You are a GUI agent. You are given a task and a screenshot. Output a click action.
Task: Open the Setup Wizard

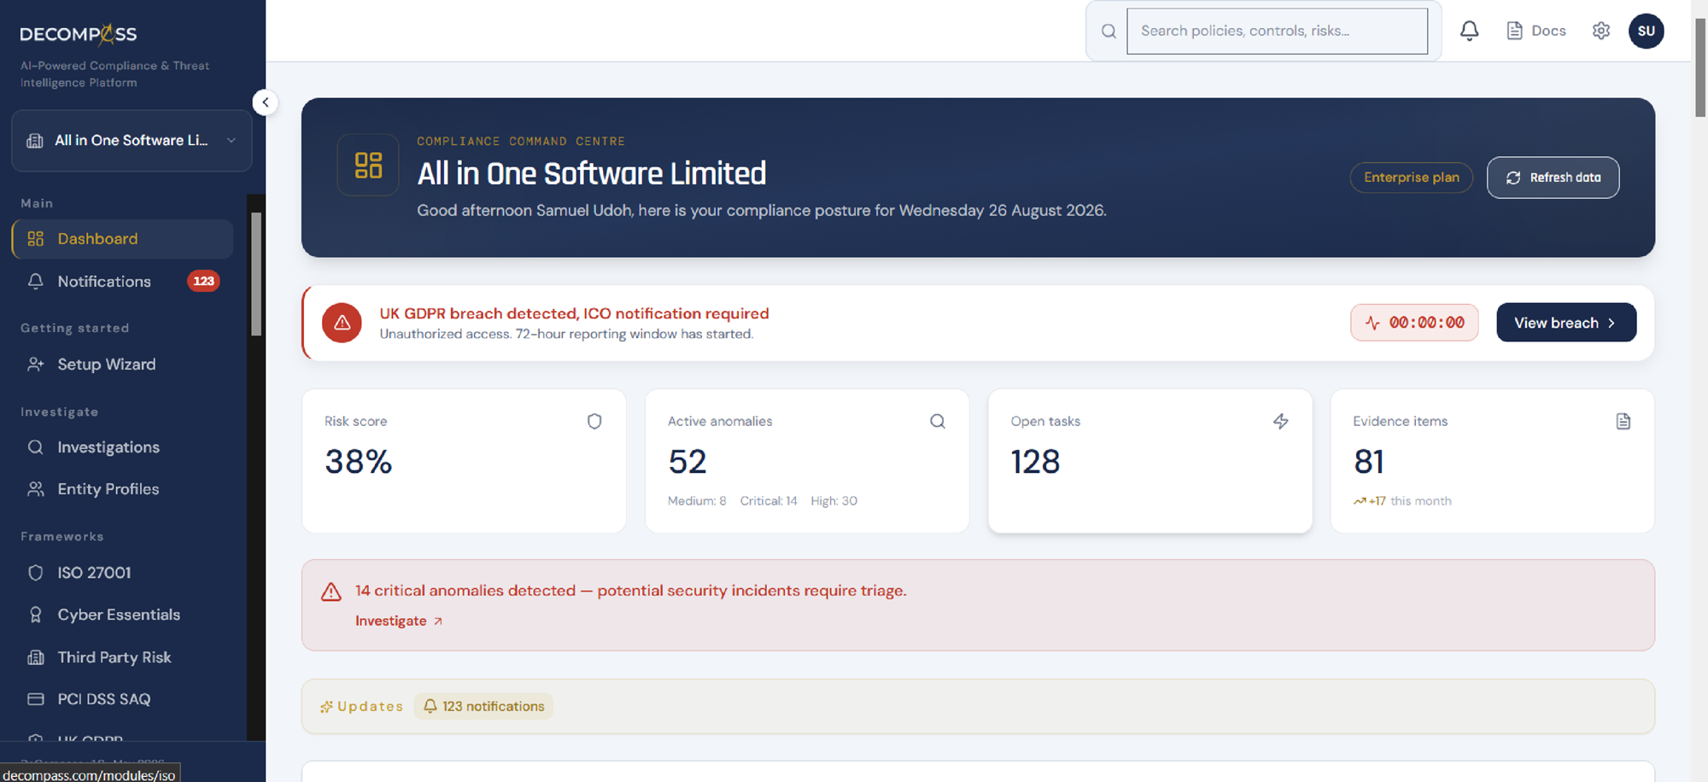tap(122, 365)
